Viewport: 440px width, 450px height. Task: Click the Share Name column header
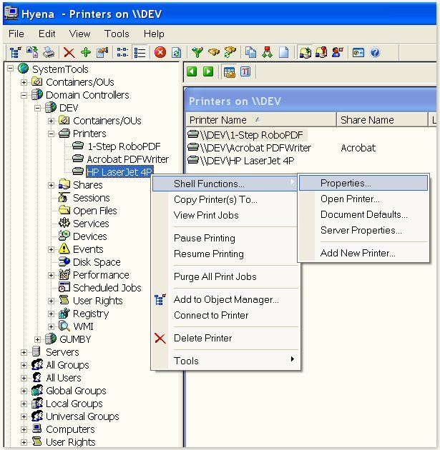(367, 120)
